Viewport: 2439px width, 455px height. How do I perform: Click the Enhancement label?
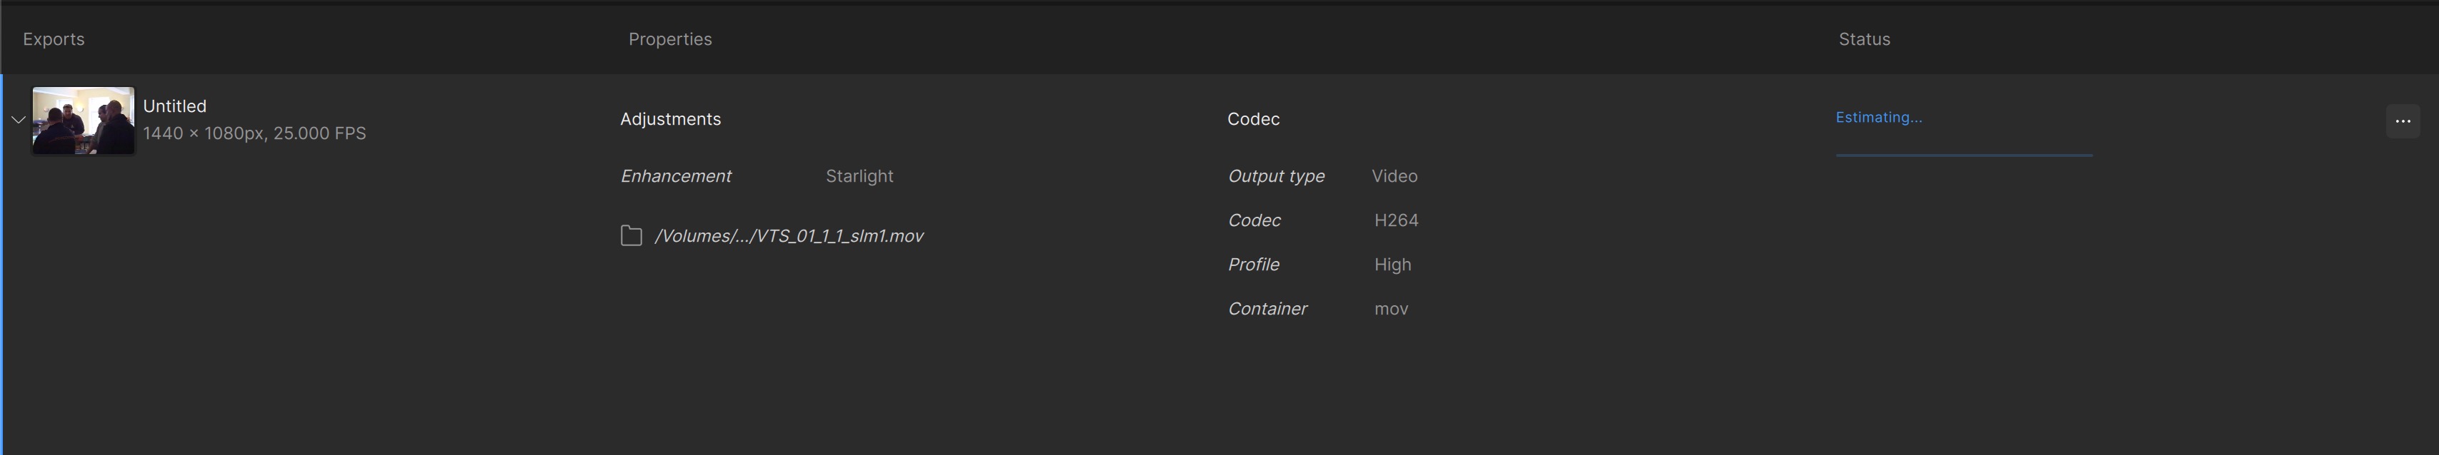(x=675, y=176)
